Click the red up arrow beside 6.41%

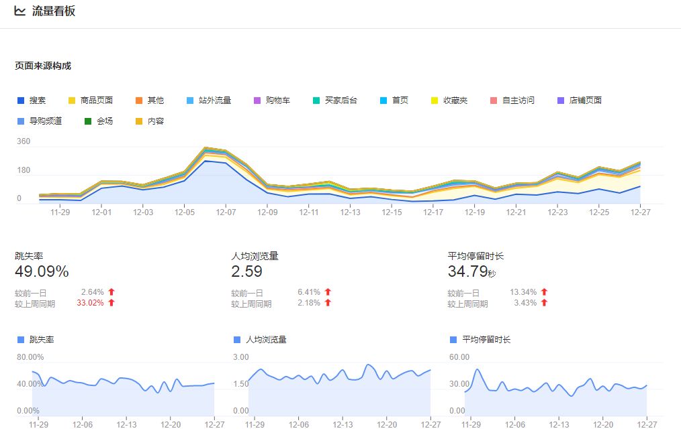point(328,292)
